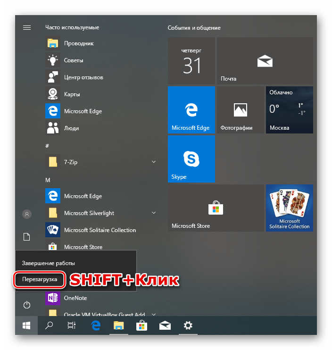Open the weather tile for Москва
Viewport: 332px width, 350px height.
[x=290, y=110]
